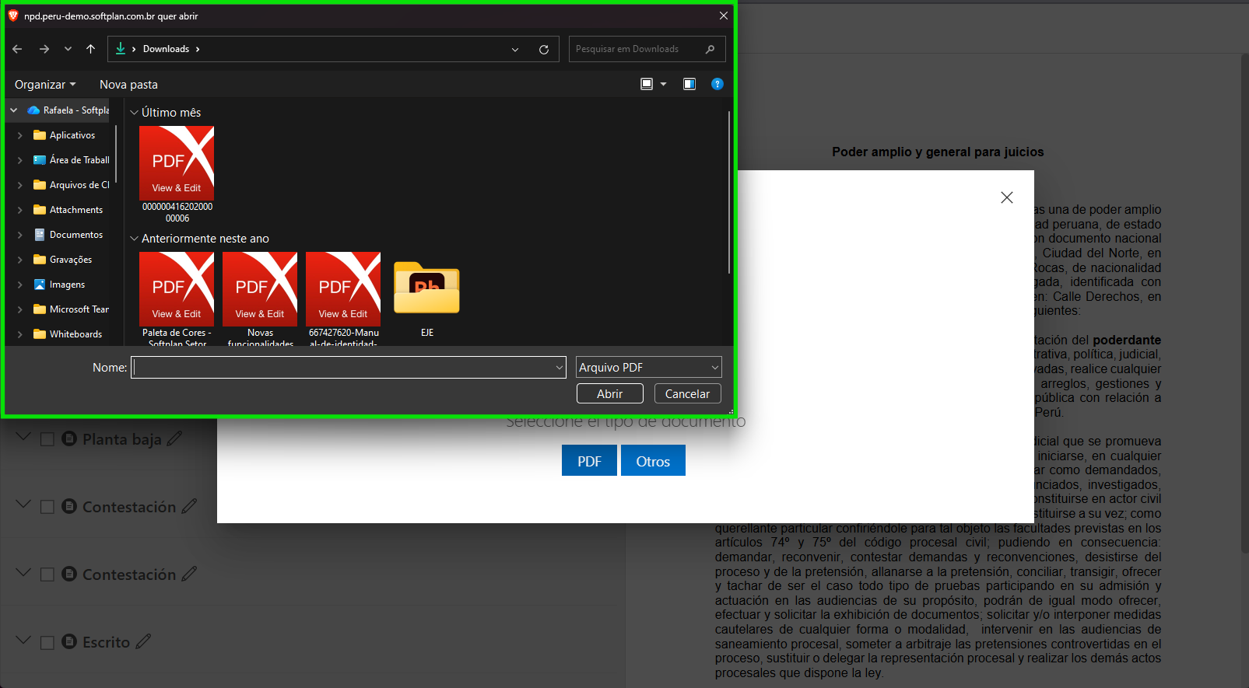
Task: Click the Abrir button
Action: tap(610, 394)
